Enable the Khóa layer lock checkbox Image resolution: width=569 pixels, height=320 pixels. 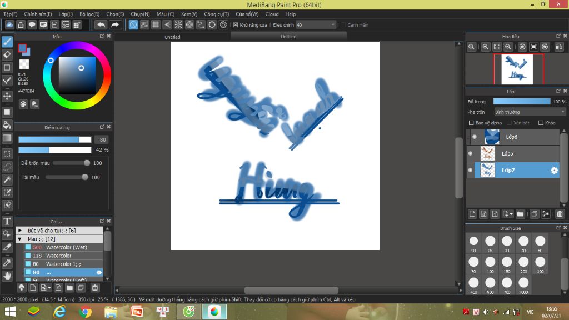pyautogui.click(x=541, y=123)
